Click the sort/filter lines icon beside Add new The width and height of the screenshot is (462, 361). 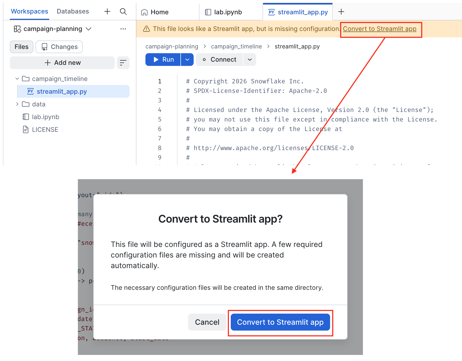point(123,63)
